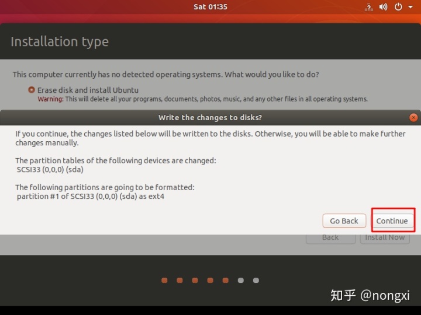Close the Write the changes to disks dialog
This screenshot has width=421, height=315.
(413, 117)
